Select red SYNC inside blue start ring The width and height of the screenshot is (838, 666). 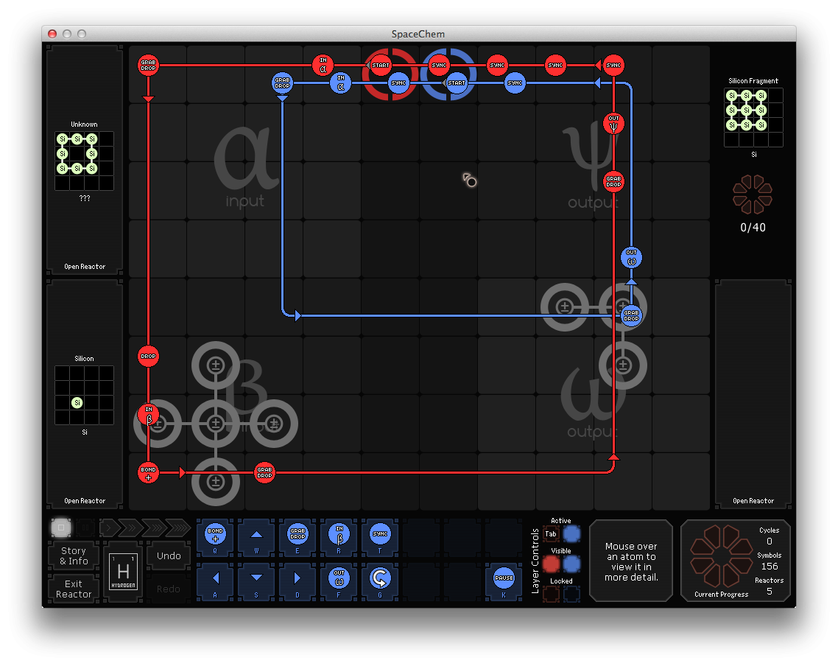[439, 66]
